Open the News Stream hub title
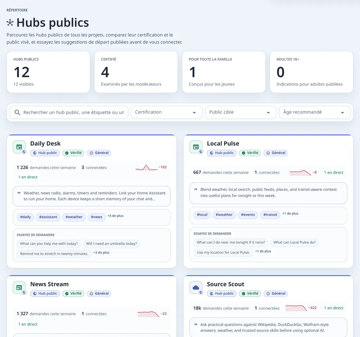Image resolution: width=360 pixels, height=337 pixels. pyautogui.click(x=49, y=284)
